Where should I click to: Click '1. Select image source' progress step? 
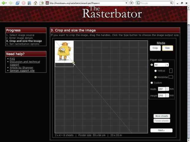click(20, 35)
